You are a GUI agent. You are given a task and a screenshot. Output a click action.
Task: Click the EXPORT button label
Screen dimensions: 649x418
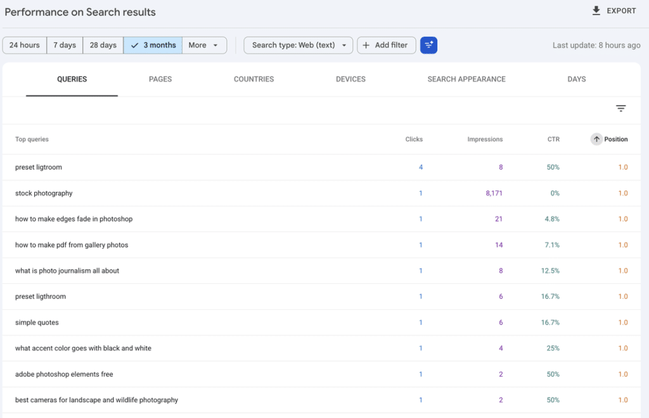point(621,11)
